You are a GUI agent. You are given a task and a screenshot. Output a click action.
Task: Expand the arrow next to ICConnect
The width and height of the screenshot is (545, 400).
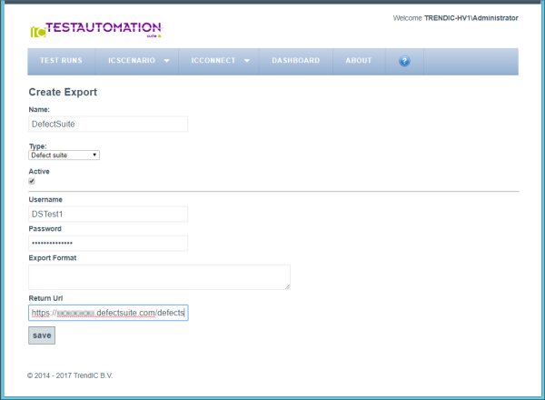245,61
